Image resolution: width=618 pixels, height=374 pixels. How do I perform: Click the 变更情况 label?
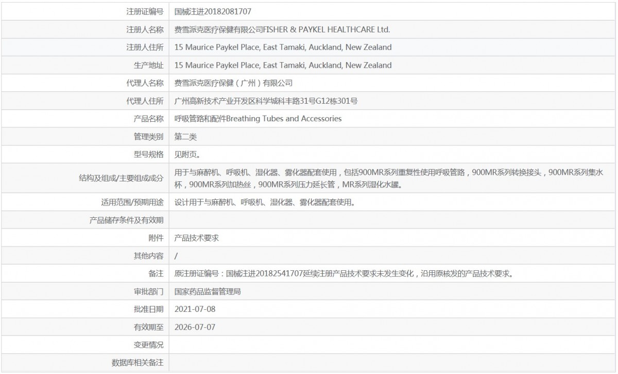click(148, 345)
